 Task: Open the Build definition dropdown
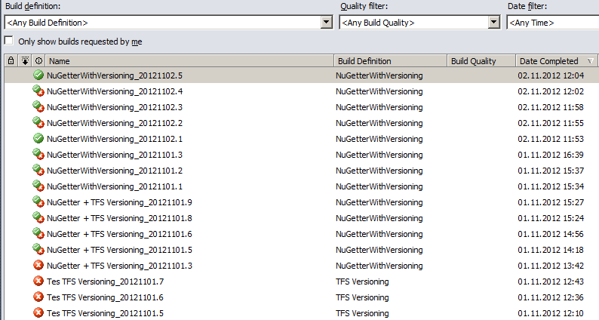point(326,23)
